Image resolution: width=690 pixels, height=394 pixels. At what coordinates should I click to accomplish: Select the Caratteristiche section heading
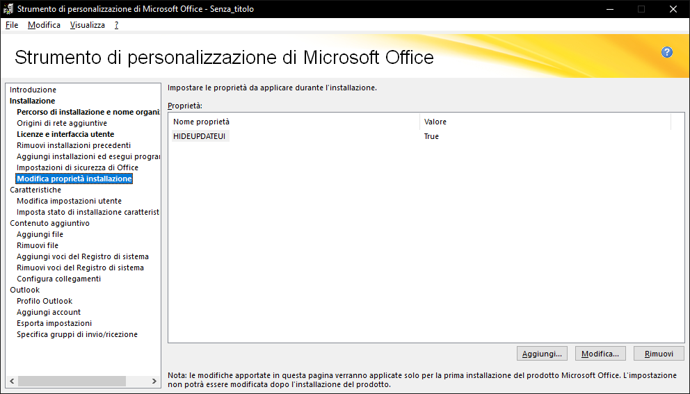35,190
